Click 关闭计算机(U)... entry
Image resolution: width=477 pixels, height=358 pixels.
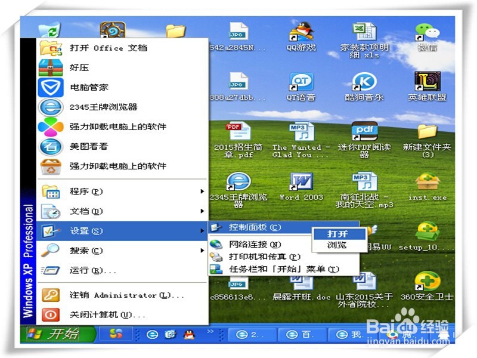coord(122,315)
